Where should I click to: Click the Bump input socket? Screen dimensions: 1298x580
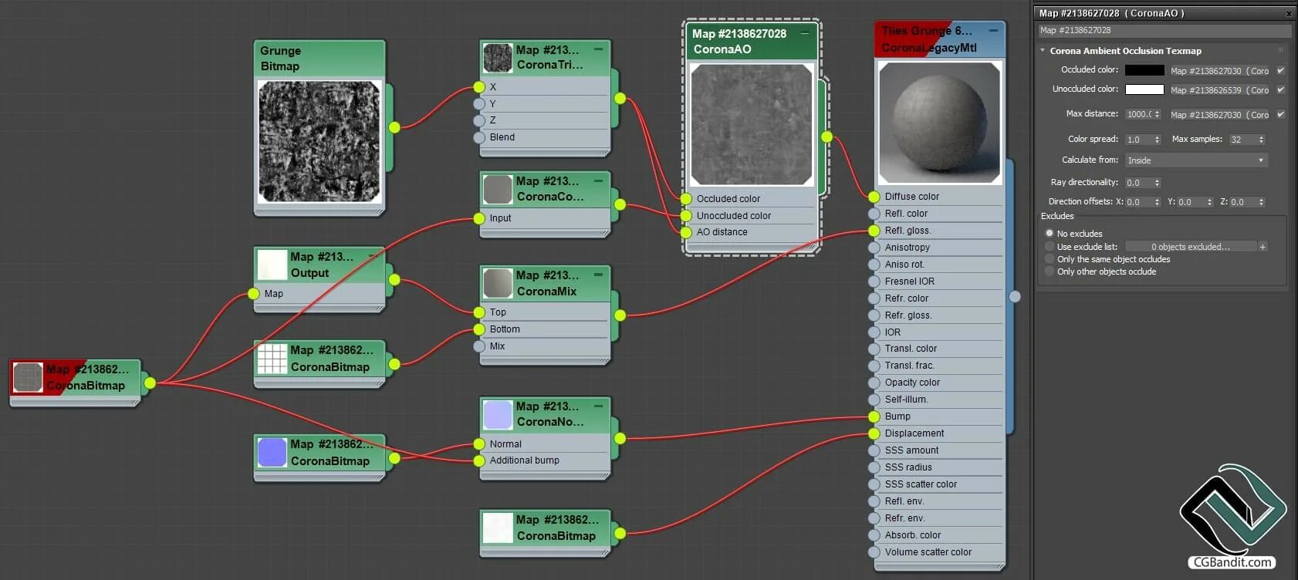click(874, 416)
